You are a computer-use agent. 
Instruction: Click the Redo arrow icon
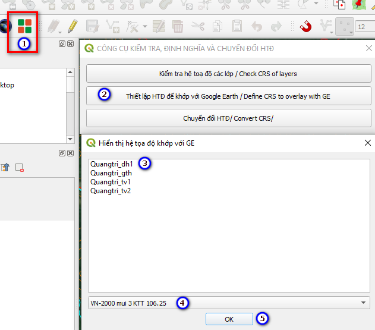click(276, 26)
